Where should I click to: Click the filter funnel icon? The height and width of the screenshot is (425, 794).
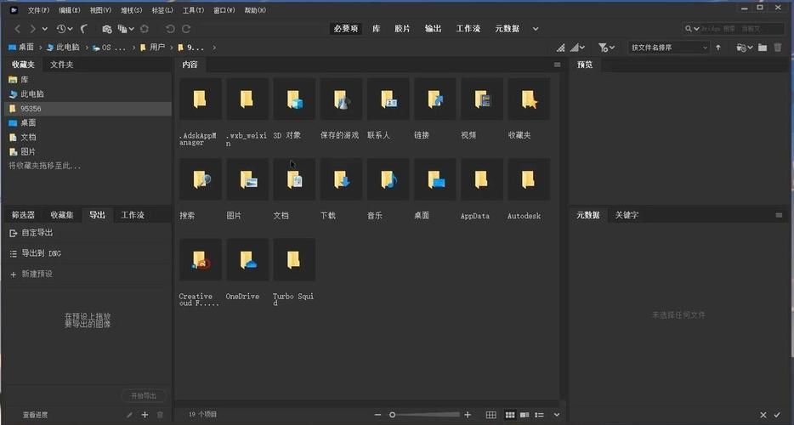(x=602, y=48)
